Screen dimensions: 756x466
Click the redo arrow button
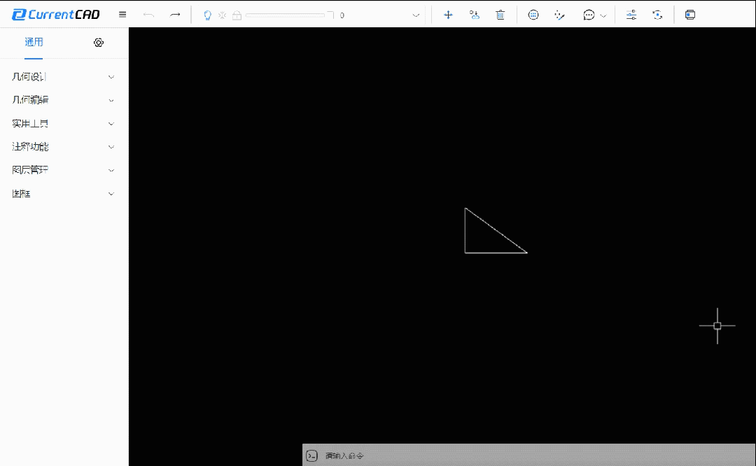[x=173, y=14]
